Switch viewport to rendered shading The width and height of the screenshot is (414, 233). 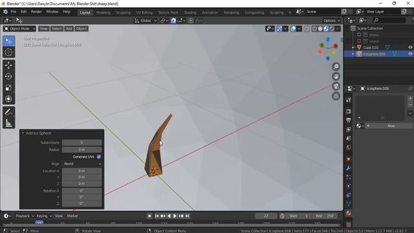(332, 28)
